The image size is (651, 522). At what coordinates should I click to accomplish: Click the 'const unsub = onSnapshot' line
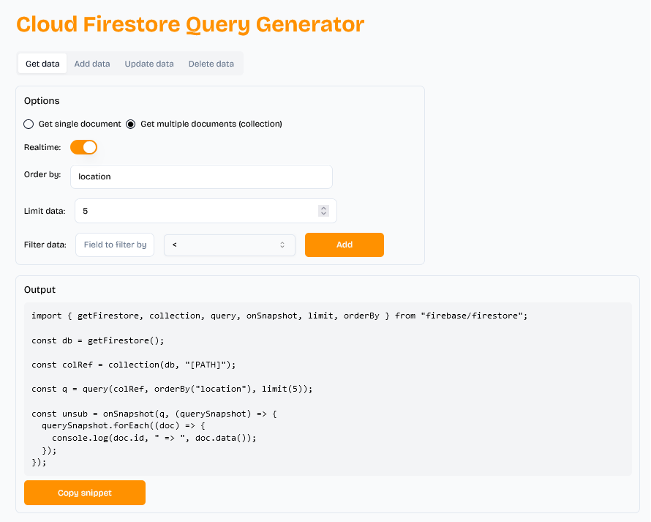click(x=154, y=414)
